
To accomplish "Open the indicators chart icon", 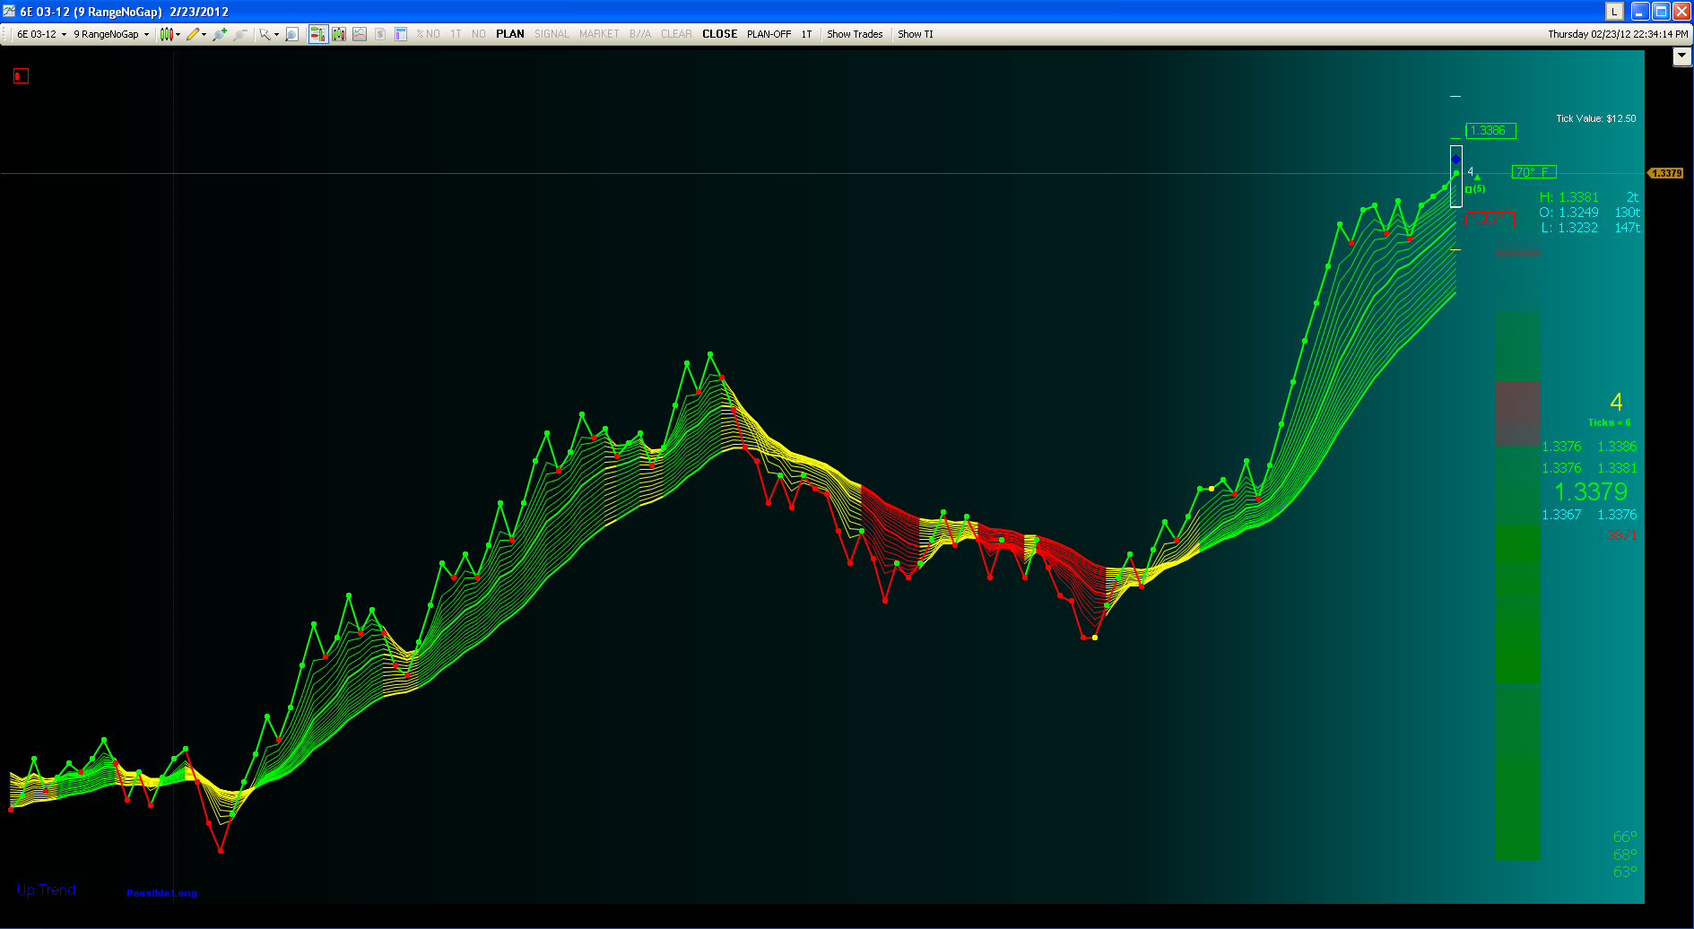I will 360,34.
